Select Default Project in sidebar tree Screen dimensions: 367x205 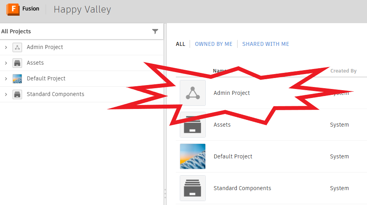tap(46, 78)
